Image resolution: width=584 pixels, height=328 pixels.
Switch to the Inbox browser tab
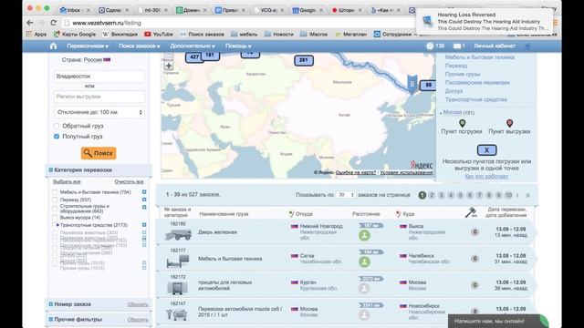click(75, 10)
